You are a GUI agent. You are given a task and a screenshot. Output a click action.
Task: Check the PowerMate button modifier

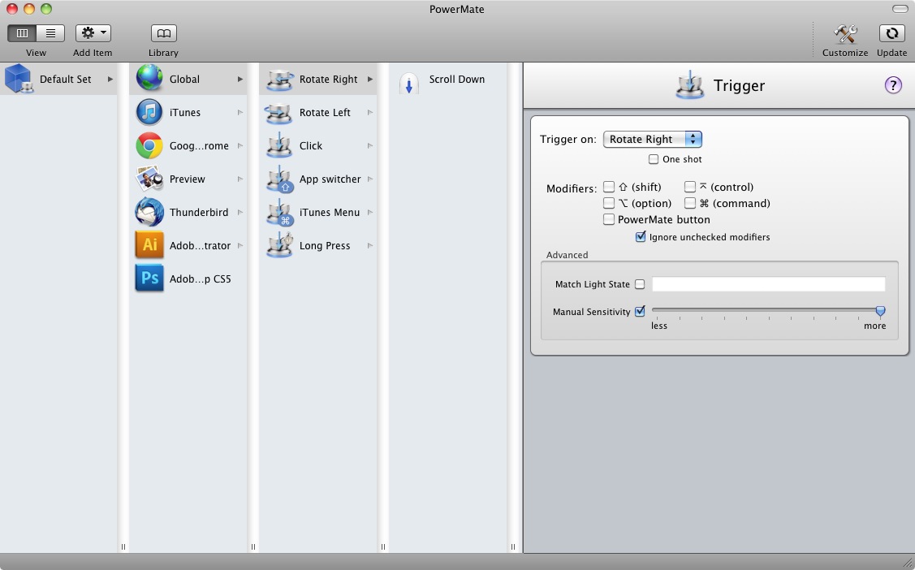[609, 219]
